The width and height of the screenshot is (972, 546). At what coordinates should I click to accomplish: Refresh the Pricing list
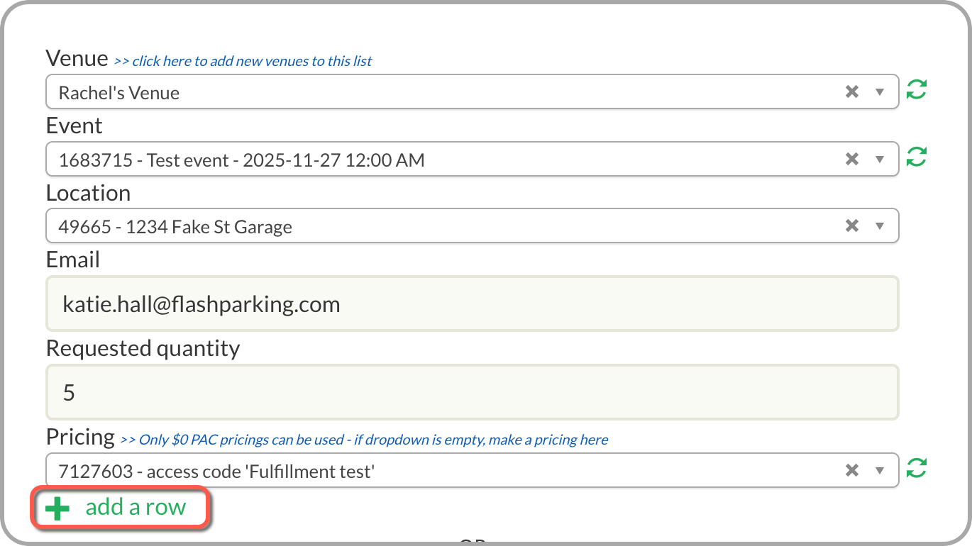tap(917, 469)
